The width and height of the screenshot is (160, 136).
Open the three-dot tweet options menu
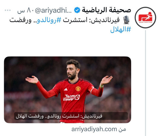click(x=8, y=10)
